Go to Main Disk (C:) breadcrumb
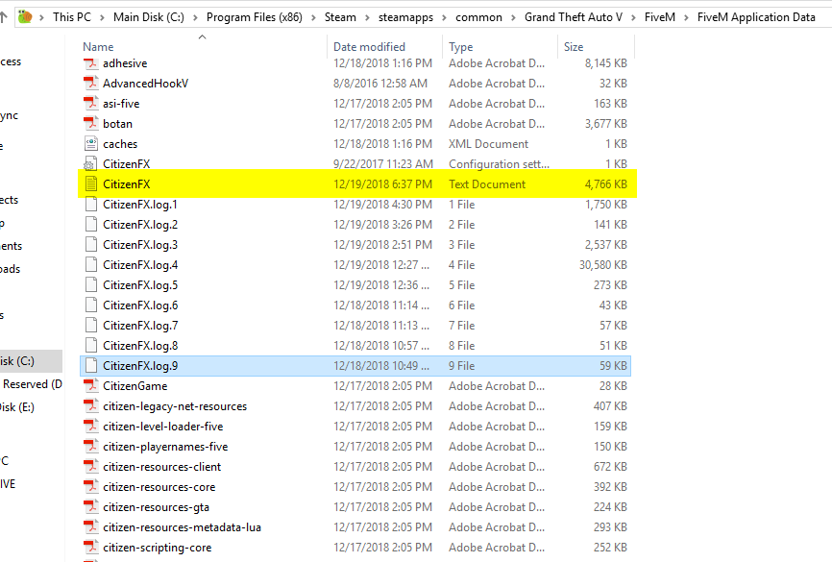The image size is (832, 562). 149,17
